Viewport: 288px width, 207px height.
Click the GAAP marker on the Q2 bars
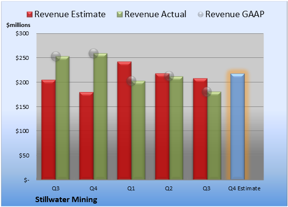click(169, 76)
